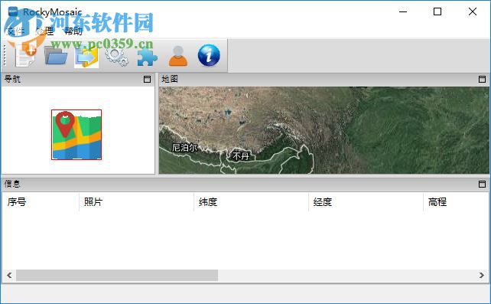This screenshot has width=491, height=304.
Task: Float the 信息 panel with its window button
Action: coord(483,184)
